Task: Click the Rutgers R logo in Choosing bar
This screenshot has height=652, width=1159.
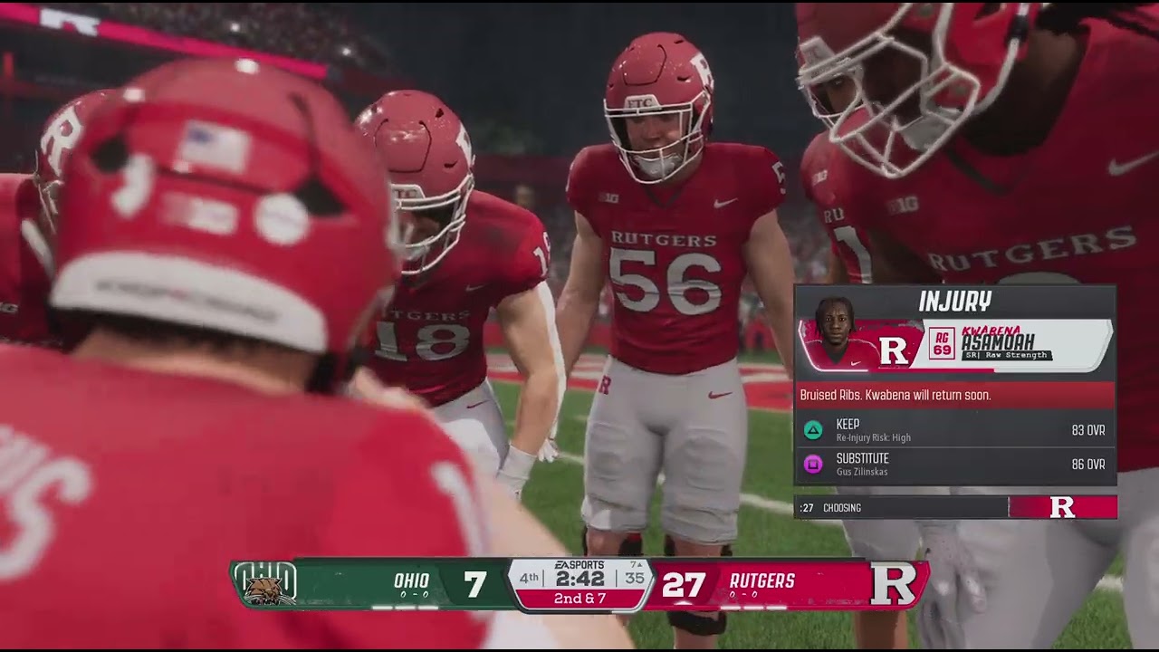Action: coord(1062,507)
